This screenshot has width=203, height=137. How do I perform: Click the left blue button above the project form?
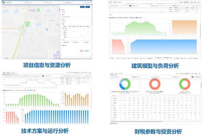(83, 7)
